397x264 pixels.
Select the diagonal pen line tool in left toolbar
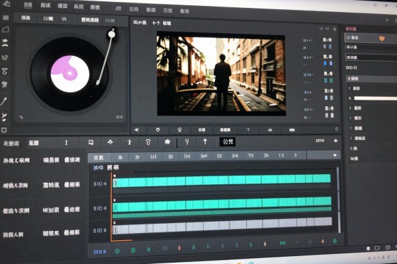(x=4, y=101)
